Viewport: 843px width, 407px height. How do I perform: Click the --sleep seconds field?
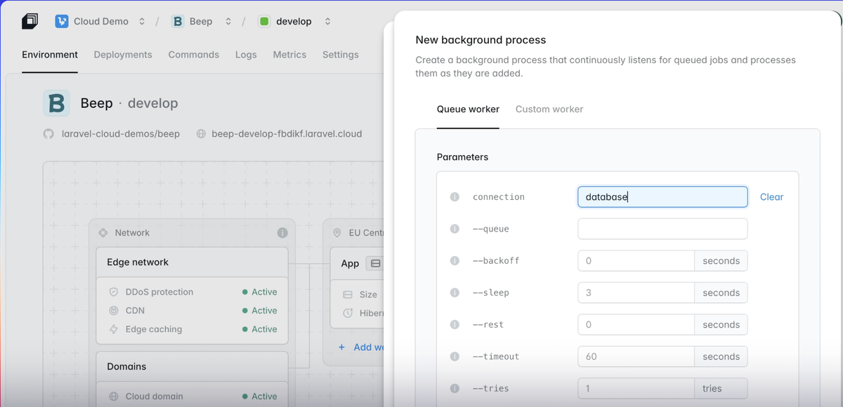click(x=636, y=293)
